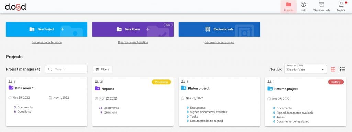Image resolution: width=352 pixels, height=132 pixels.
Task: Click the safe icon on Electronic safe banner
Action: [208, 29]
